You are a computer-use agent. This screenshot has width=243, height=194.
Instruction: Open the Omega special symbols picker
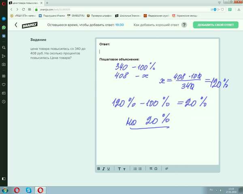tap(156, 169)
